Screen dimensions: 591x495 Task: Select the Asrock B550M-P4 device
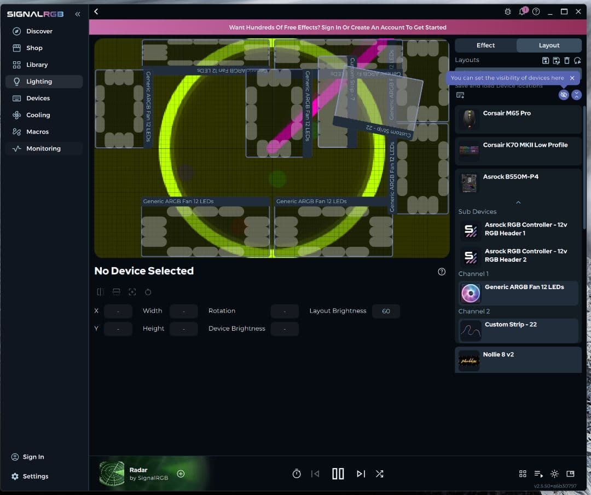(x=518, y=182)
